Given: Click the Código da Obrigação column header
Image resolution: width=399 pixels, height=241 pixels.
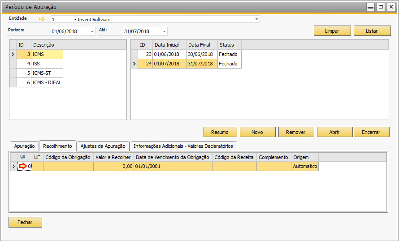Looking at the screenshot, I should pos(68,157).
